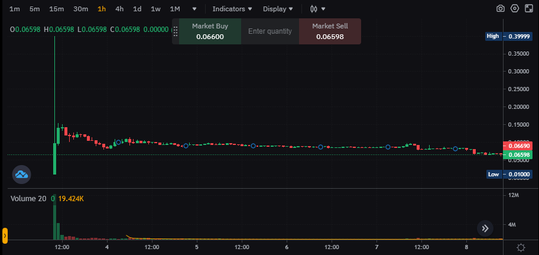Image resolution: width=539 pixels, height=255 pixels.
Task: Click the Enter quantity field
Action: point(270,31)
